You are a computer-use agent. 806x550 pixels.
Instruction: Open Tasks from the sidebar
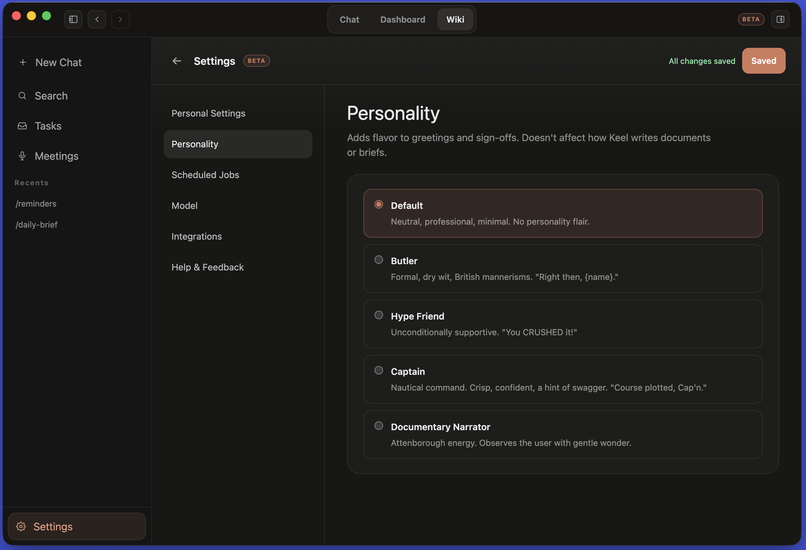click(x=77, y=126)
